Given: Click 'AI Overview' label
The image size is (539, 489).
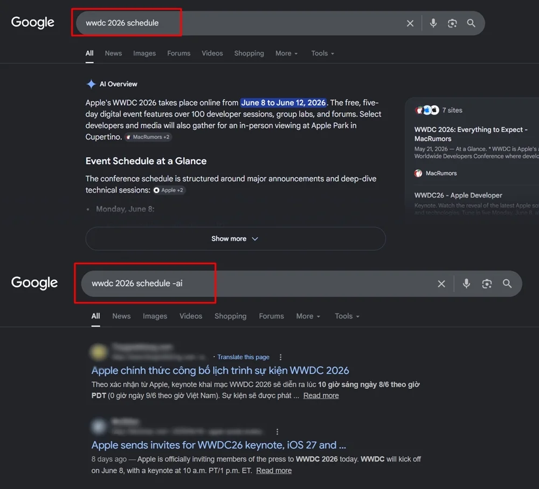Looking at the screenshot, I should click(x=118, y=84).
